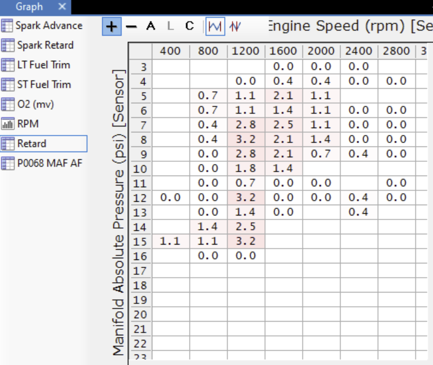Select the Retard list item
Image resolution: width=433 pixels, height=365 pixels.
[43, 143]
